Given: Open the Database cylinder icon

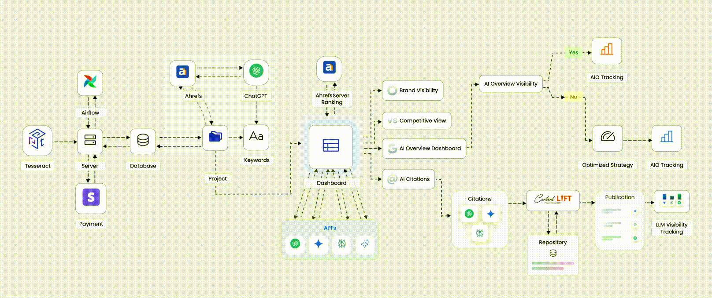Looking at the screenshot, I should click(x=143, y=141).
